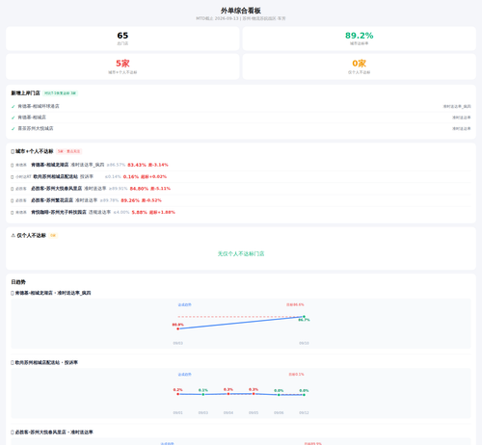Select the 喜茶苏州大悦城店 store row
The image size is (482, 445).
[241, 128]
